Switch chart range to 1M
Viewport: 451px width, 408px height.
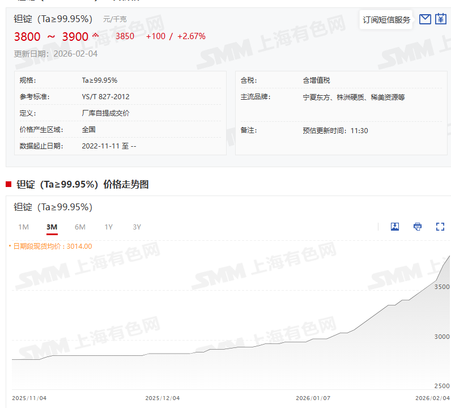pyautogui.click(x=23, y=227)
